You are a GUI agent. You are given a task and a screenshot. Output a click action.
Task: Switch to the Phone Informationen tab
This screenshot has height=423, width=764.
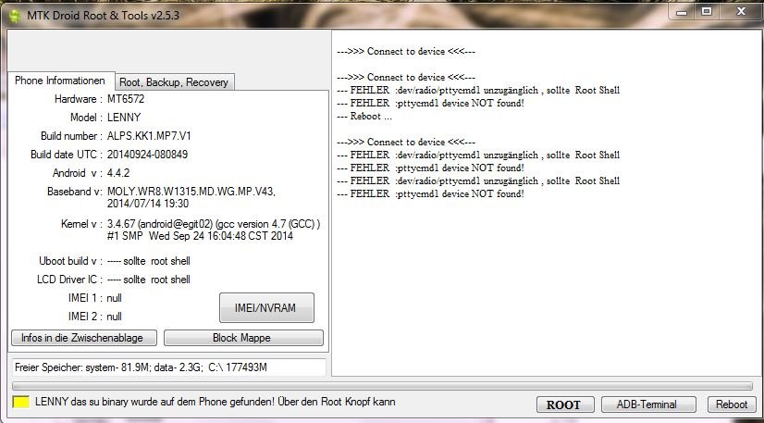[60, 81]
